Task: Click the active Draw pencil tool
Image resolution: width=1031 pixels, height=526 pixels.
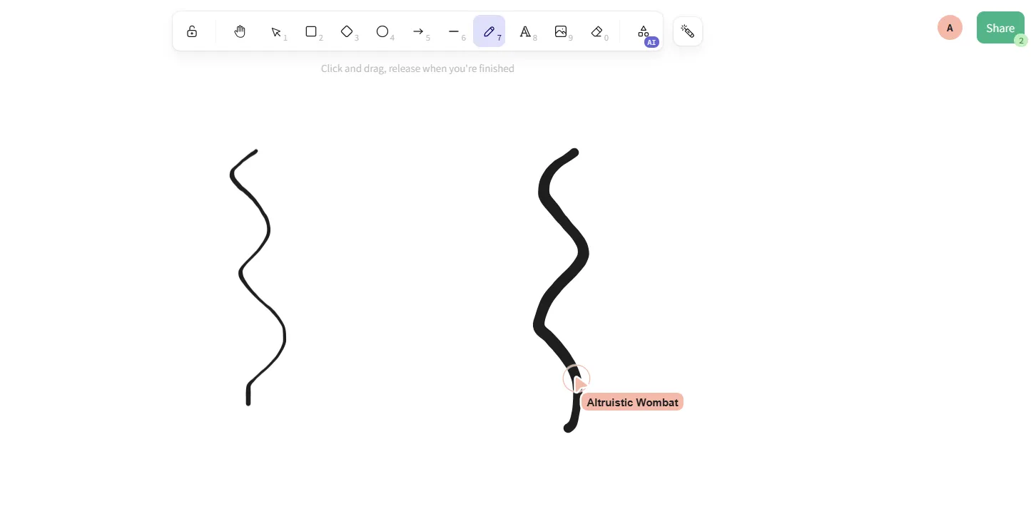Action: pos(489,31)
